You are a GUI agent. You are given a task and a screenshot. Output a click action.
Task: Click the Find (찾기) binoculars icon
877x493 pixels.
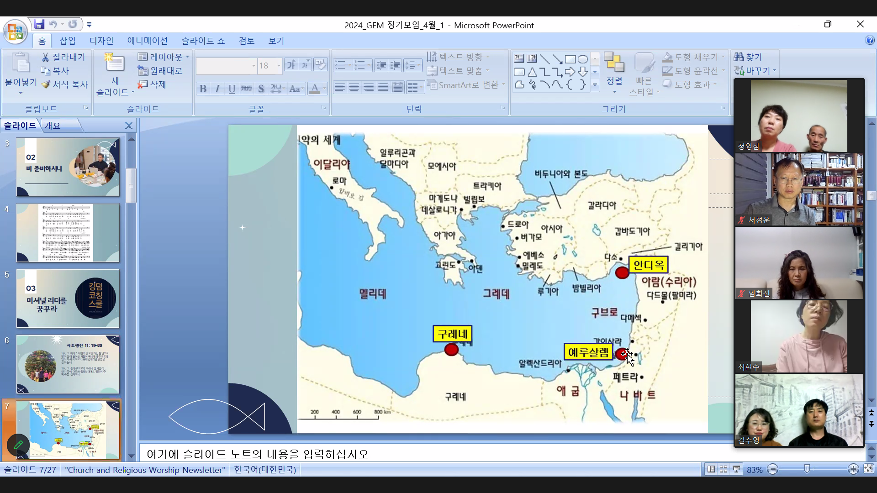(x=739, y=57)
